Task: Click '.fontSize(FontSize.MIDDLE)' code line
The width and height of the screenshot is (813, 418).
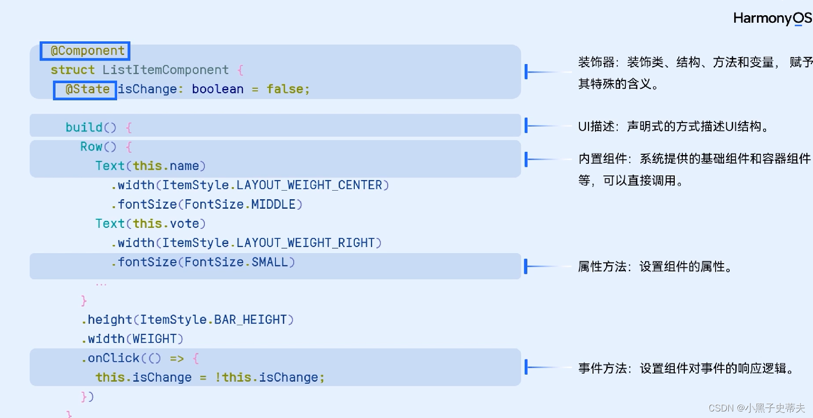Action: (x=206, y=204)
